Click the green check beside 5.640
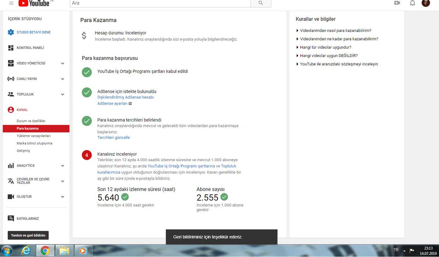This screenshot has width=439, height=257. click(x=125, y=197)
